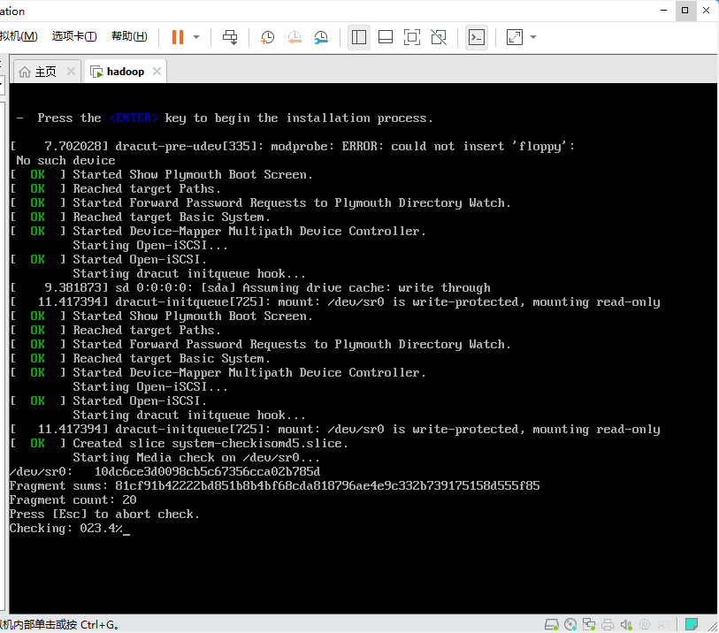Click the Unity mode icon

click(x=439, y=37)
